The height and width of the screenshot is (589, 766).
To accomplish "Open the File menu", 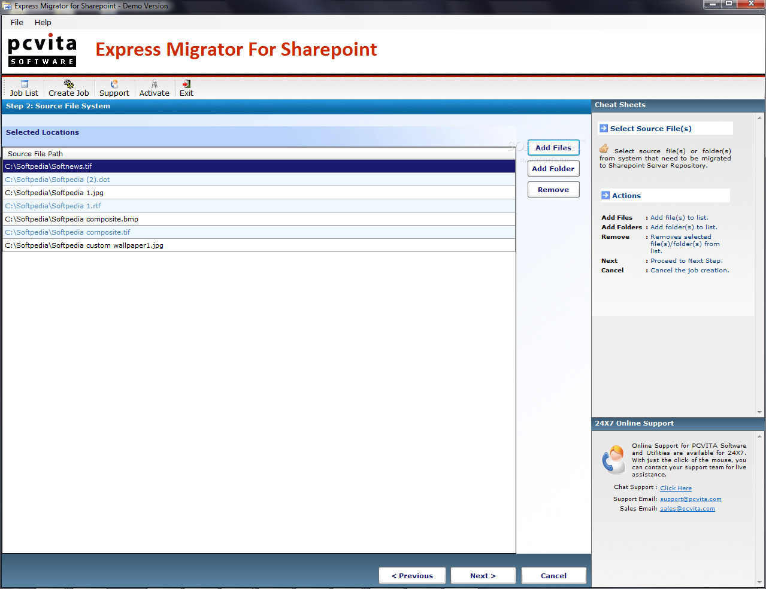I will click(17, 22).
